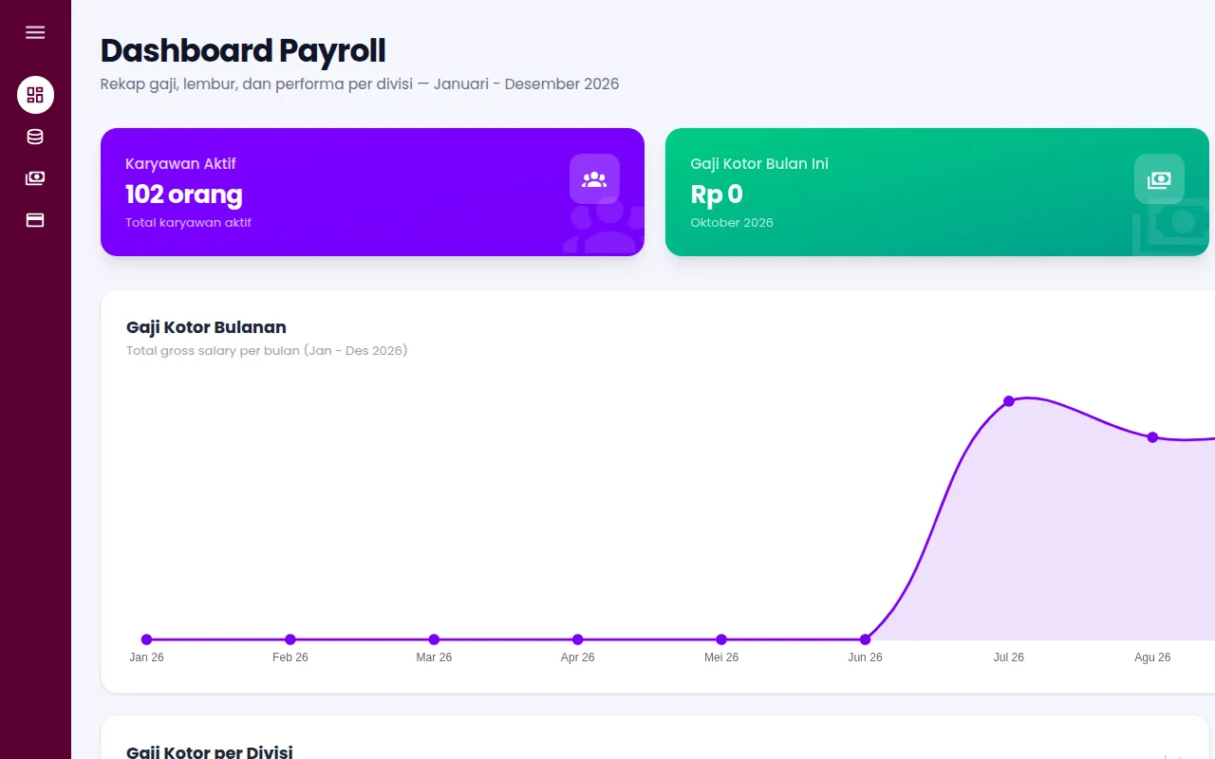Image resolution: width=1215 pixels, height=759 pixels.
Task: Click the Mei 26 data point on chart
Action: click(x=721, y=639)
